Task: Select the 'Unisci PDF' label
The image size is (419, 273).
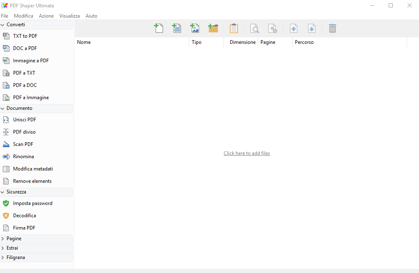Action: tap(25, 120)
